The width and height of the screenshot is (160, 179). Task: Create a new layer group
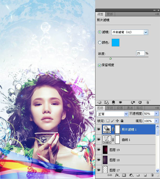click(x=138, y=175)
